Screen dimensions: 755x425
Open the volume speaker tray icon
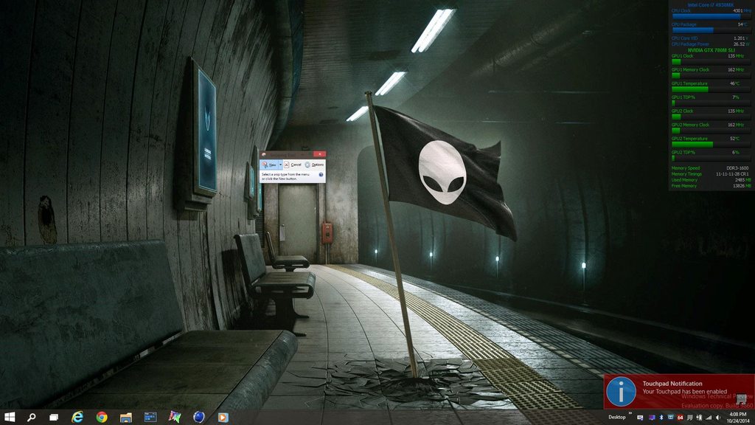coord(718,418)
